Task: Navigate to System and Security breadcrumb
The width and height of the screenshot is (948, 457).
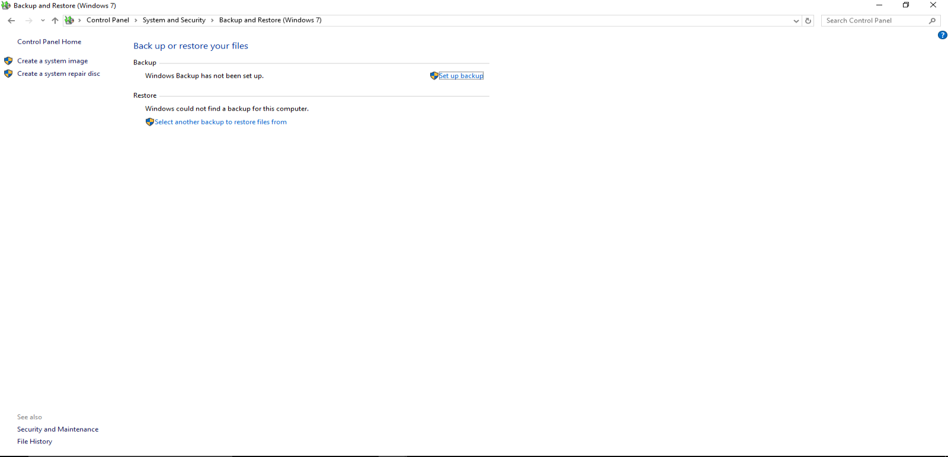Action: (x=174, y=20)
